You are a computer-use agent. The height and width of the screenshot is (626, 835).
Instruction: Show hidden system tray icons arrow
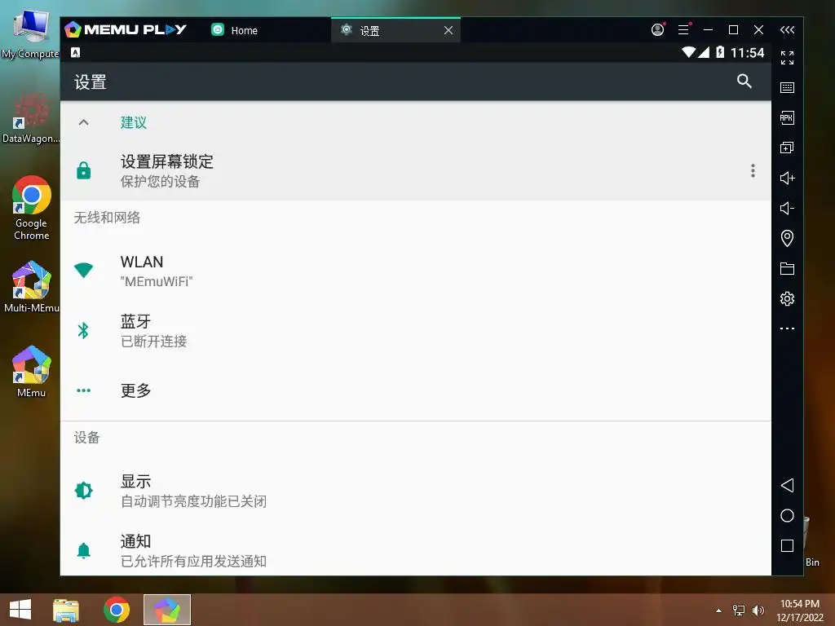[719, 611]
